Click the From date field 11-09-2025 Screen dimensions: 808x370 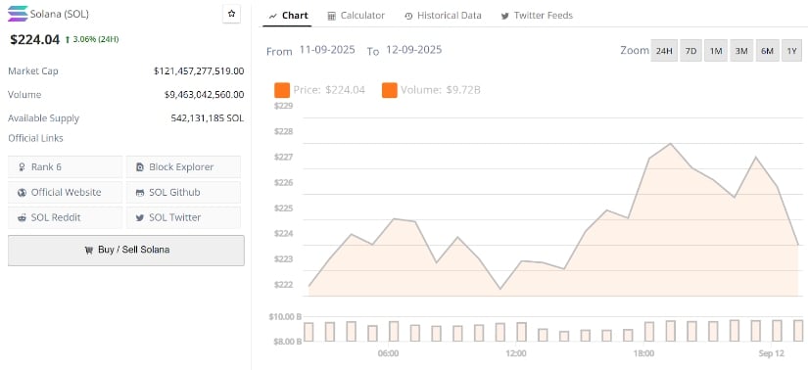327,50
